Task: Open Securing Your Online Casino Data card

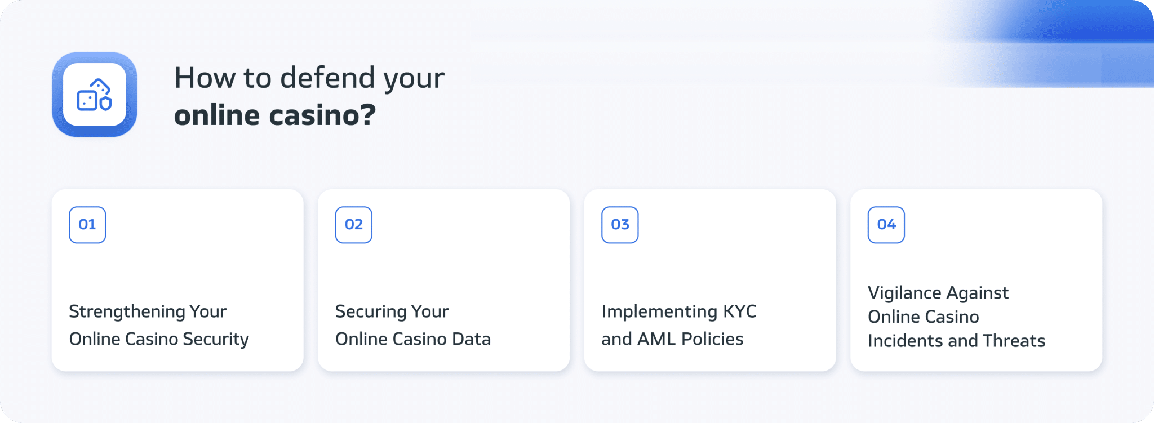Action: pos(444,280)
